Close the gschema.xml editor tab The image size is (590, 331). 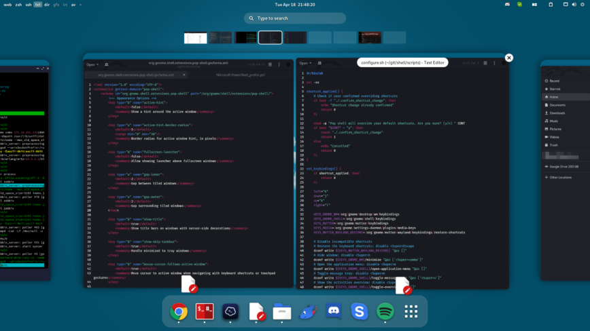point(184,75)
